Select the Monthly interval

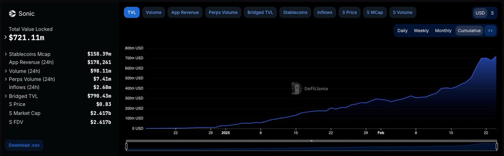[443, 31]
